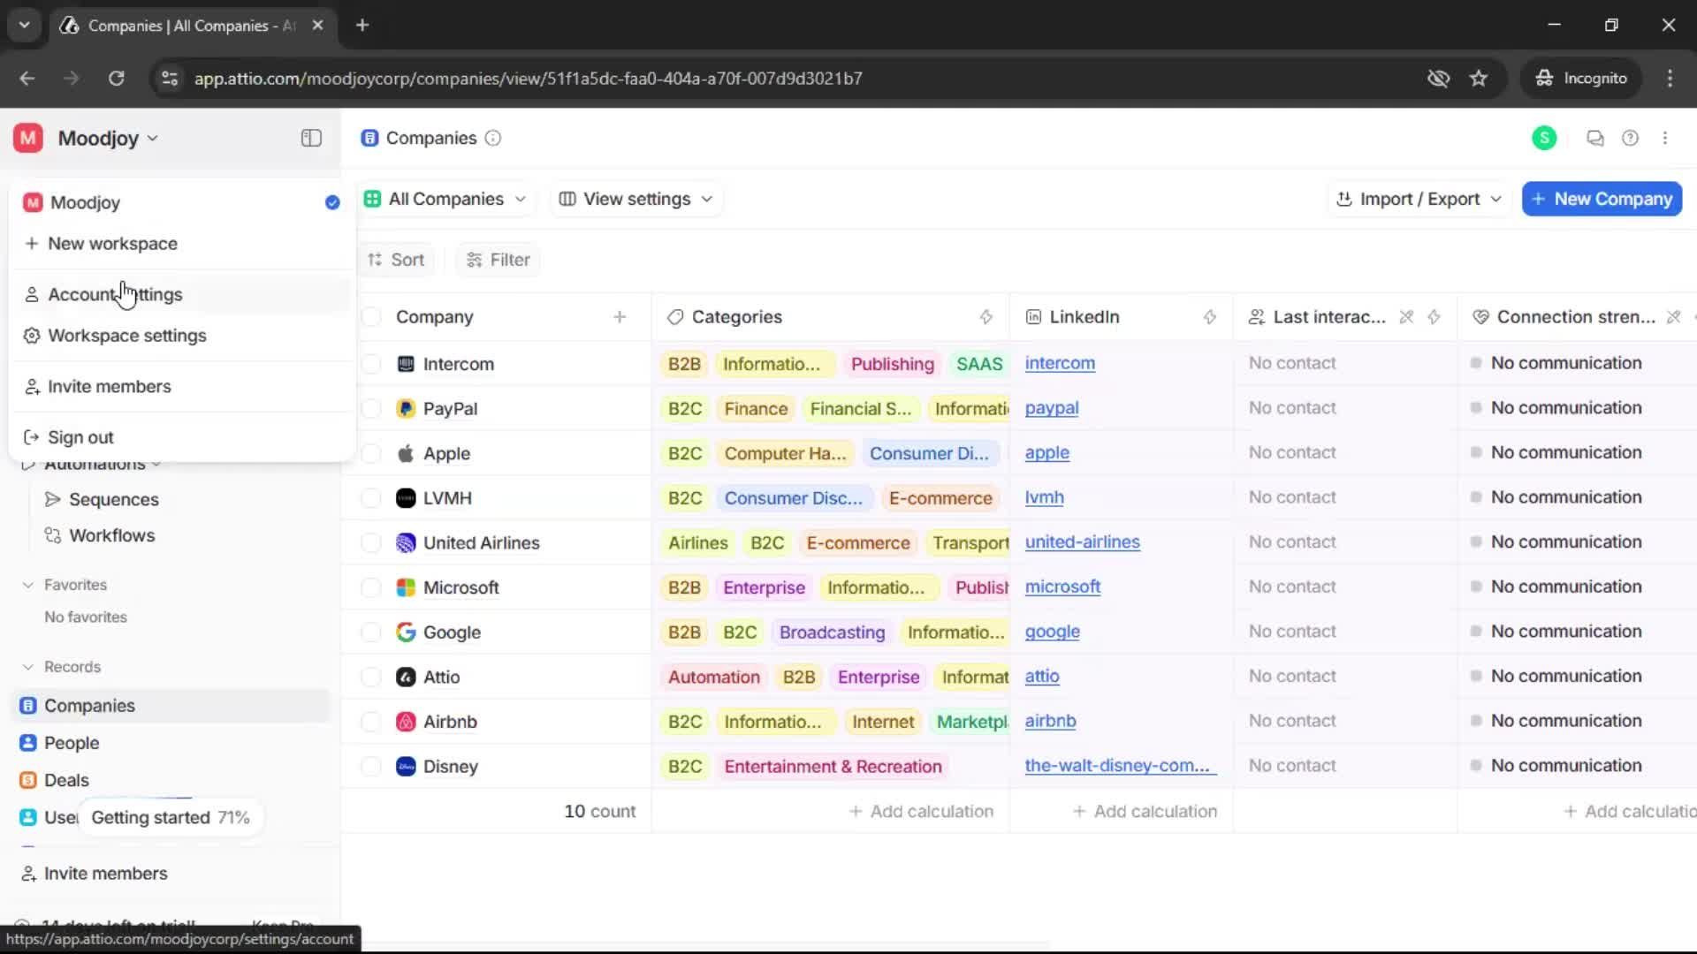Open the browser's site information icon
1697x954 pixels.
click(x=169, y=78)
